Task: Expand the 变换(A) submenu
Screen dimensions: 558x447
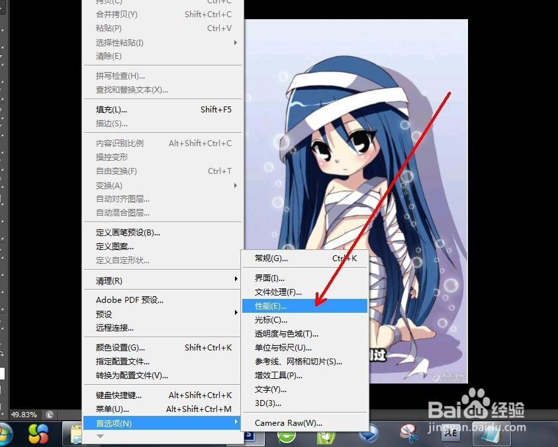Action: coord(162,185)
